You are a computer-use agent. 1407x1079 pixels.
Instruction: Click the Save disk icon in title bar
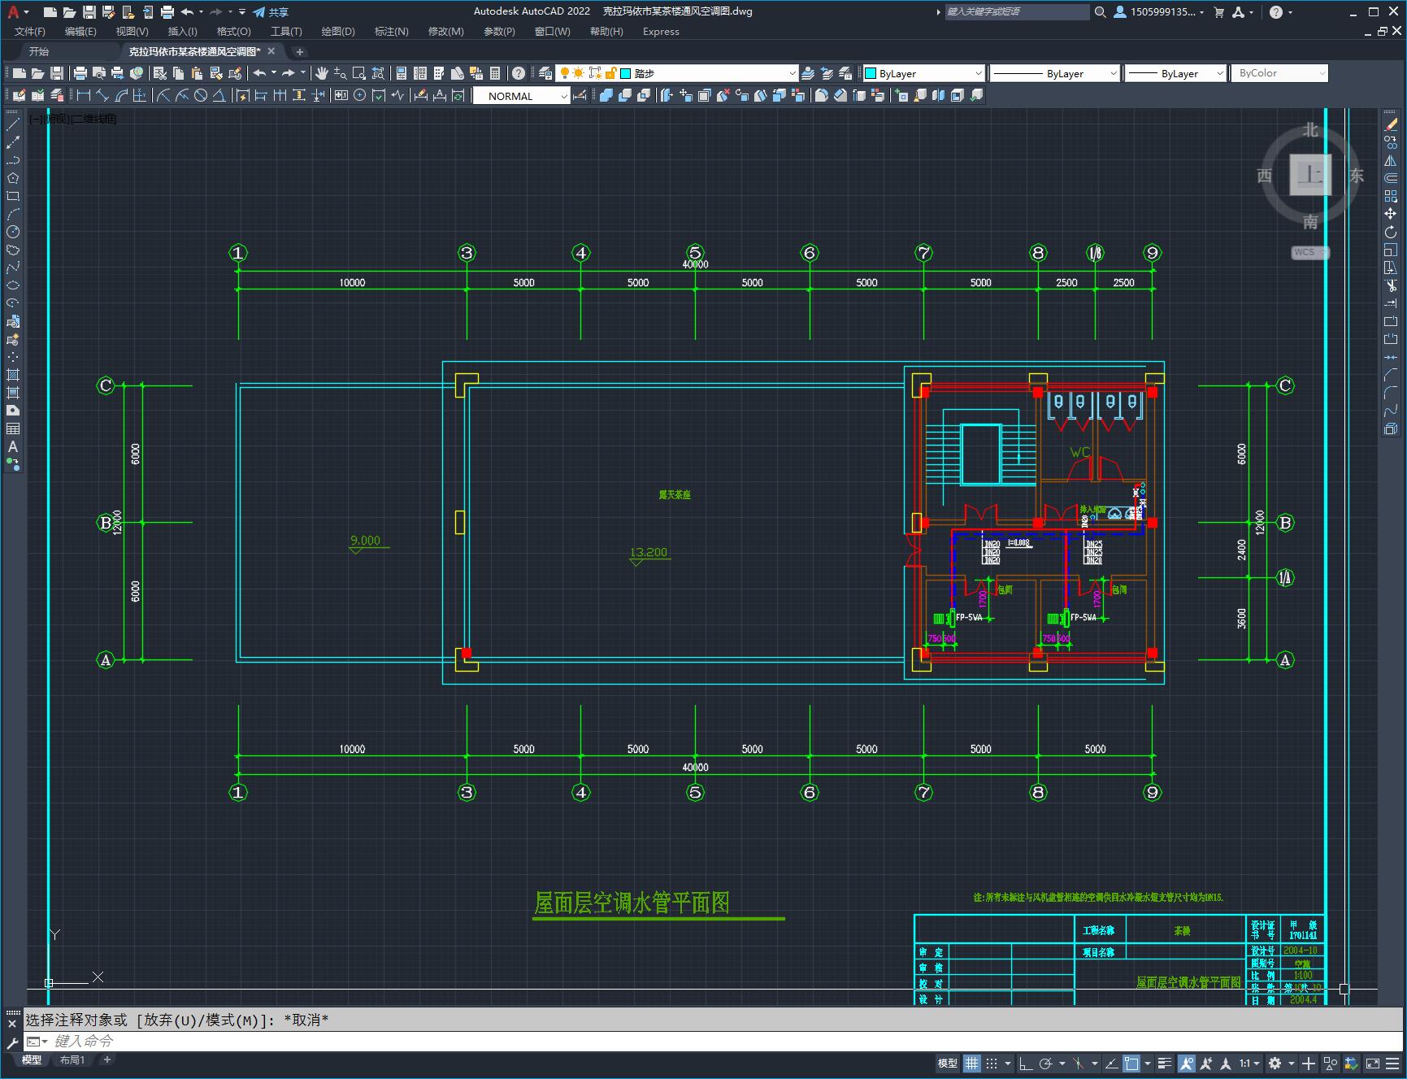[x=89, y=12]
